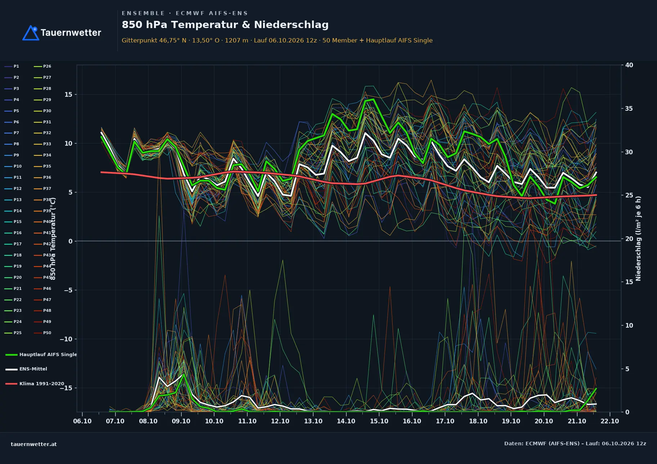The image size is (657, 464).
Task: Click the Gitterpunkt subtitle line
Action: [277, 40]
